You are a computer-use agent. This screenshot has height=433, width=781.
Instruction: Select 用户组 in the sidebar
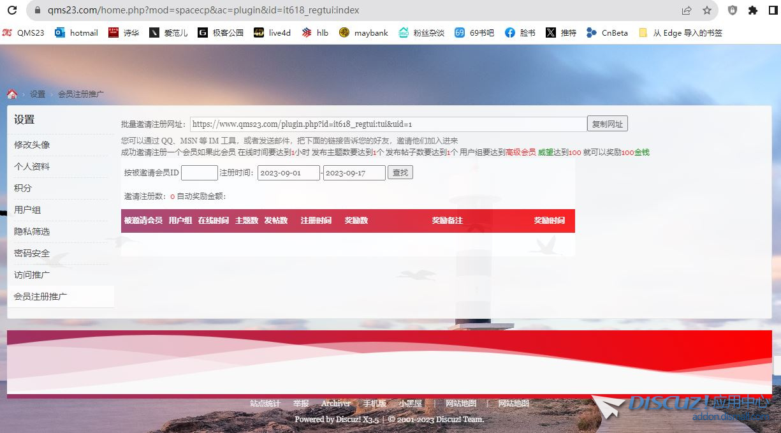[27, 210]
